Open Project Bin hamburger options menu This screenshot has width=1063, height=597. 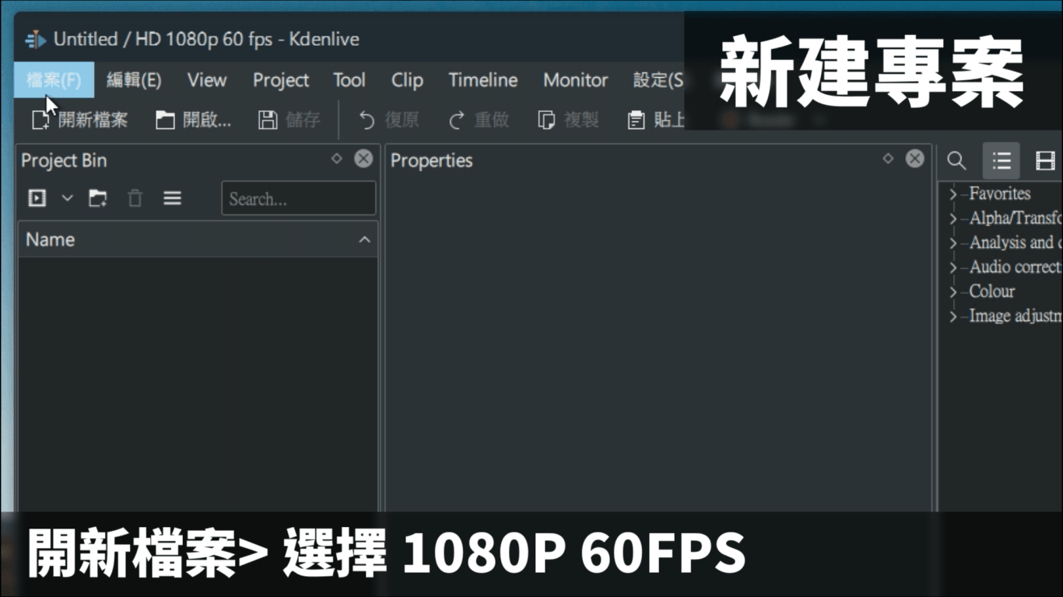tap(172, 198)
